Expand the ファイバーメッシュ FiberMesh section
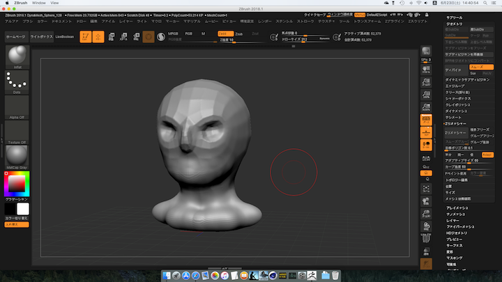 [461, 227]
